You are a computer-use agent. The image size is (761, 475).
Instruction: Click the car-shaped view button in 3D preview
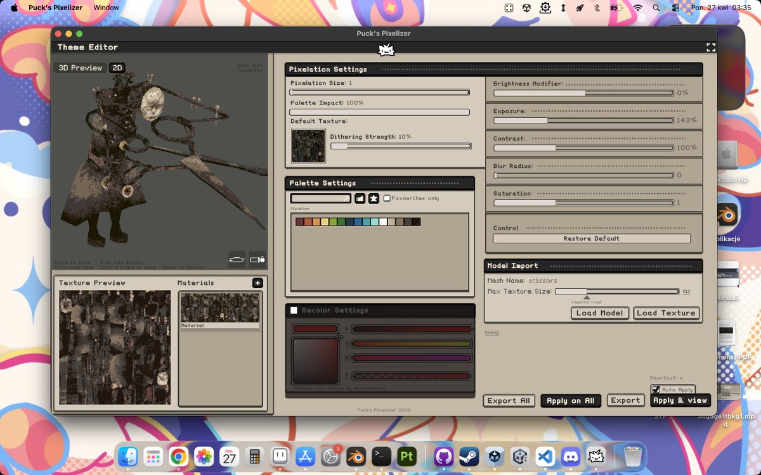coord(237,259)
